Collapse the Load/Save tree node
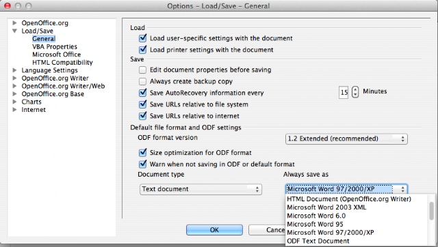This screenshot has height=247, width=438. [15, 31]
